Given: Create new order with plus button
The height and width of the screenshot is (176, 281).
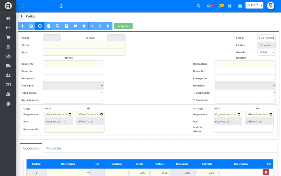Looking at the screenshot, I should (22, 26).
